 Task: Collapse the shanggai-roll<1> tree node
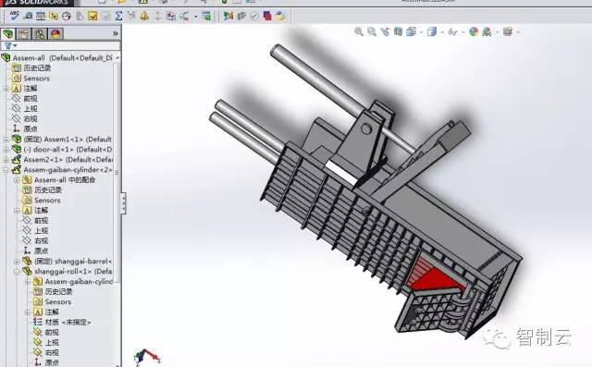(17, 272)
